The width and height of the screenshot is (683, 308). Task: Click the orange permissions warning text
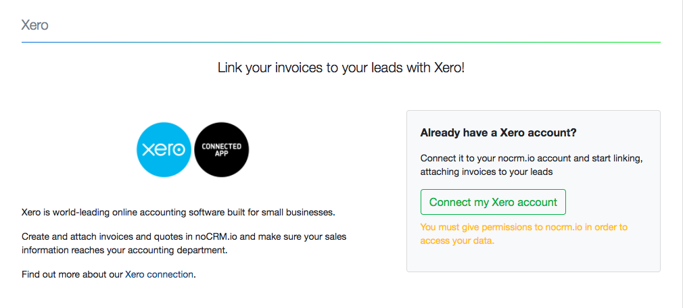click(524, 228)
